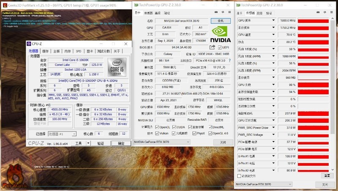This screenshot has width=338, height=191.
Task: Click the 工具 tools button in CPU-Z
Action: 79,143
